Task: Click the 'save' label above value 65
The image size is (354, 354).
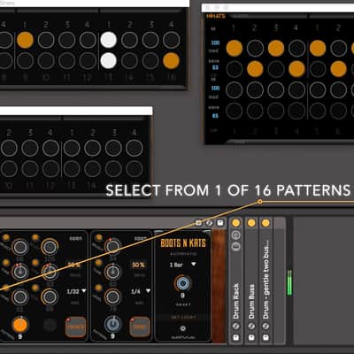Action: pyautogui.click(x=214, y=107)
